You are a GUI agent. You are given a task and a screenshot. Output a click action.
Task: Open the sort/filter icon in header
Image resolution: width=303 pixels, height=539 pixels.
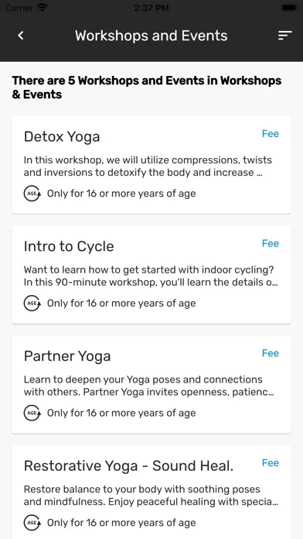point(284,36)
